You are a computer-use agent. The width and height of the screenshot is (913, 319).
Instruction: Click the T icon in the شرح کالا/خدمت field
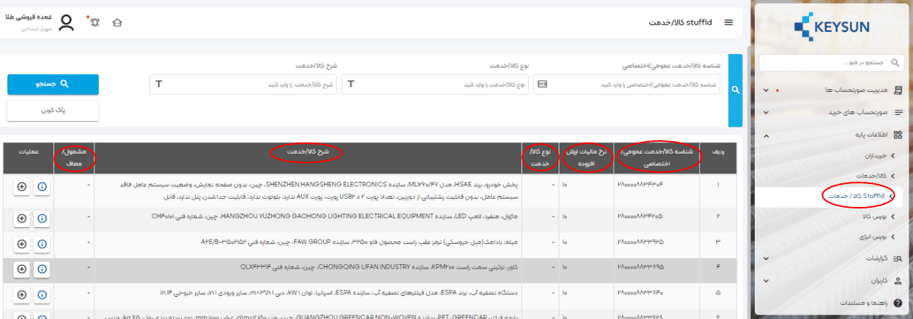click(x=160, y=84)
